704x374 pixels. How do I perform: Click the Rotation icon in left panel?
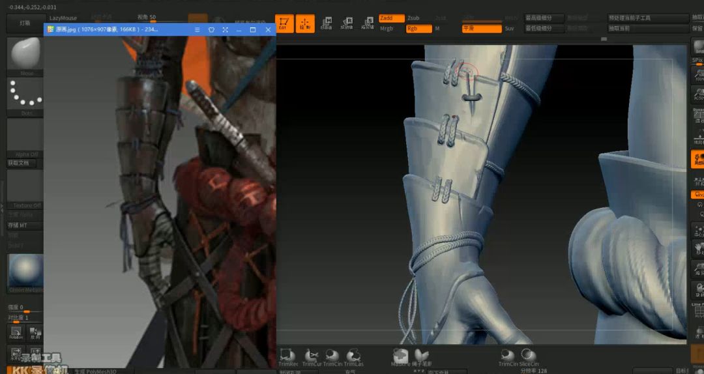tap(16, 333)
